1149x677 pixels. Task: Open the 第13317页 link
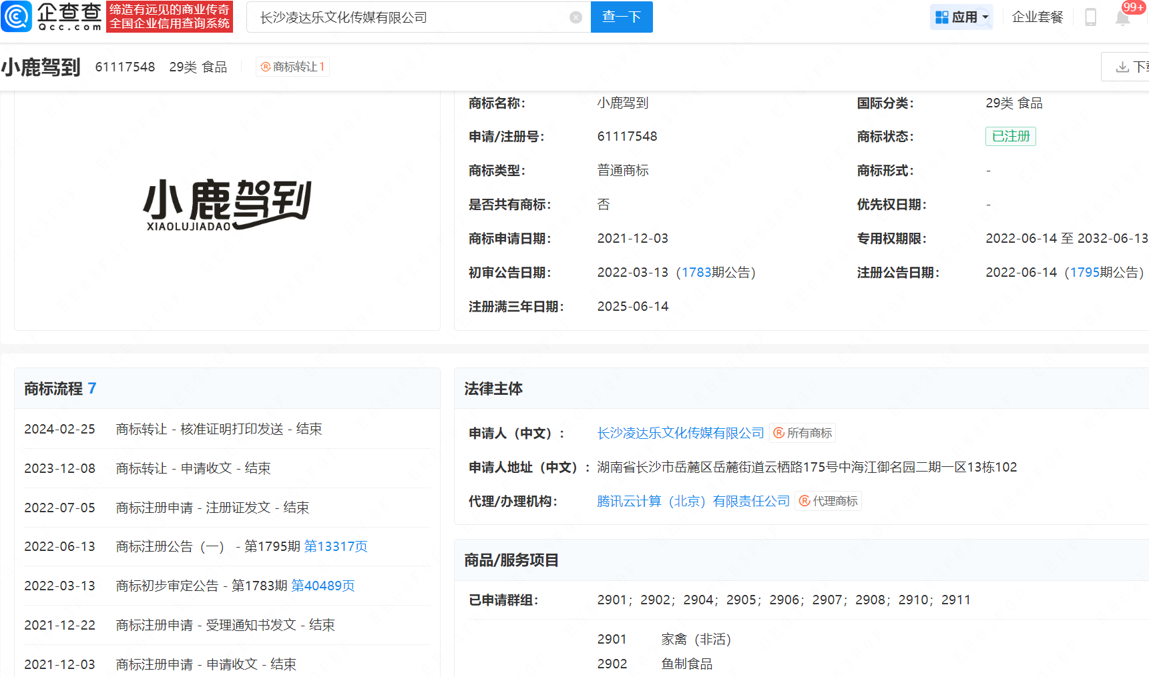[x=336, y=546]
